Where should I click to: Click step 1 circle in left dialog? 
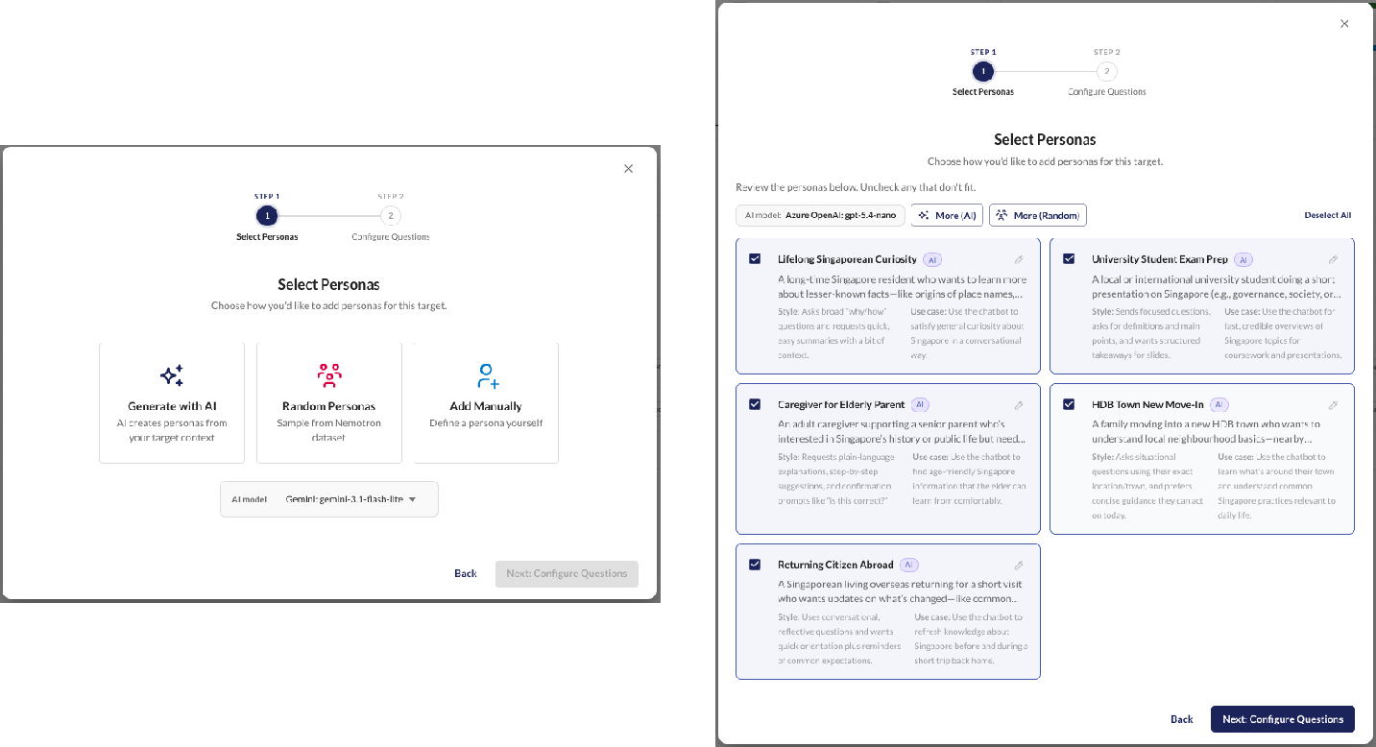(267, 216)
